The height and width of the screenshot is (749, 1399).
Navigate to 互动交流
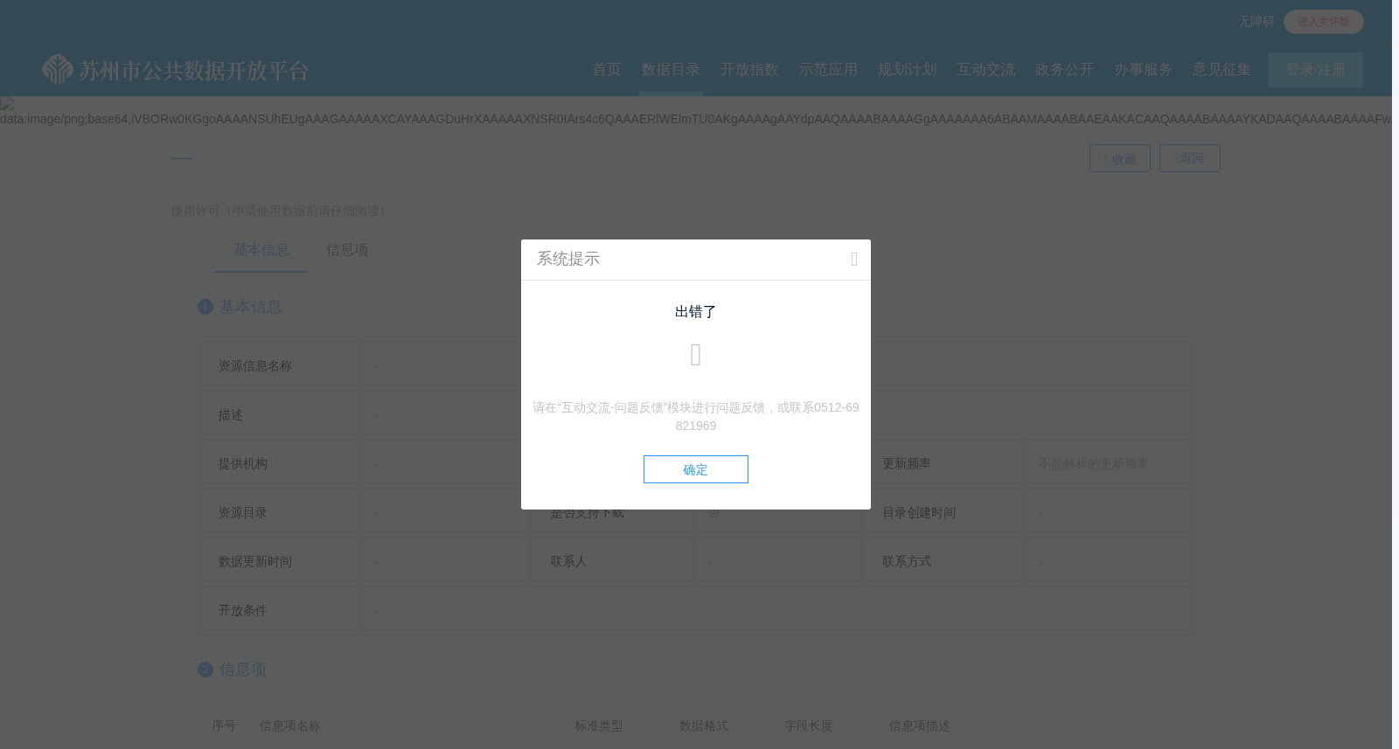(985, 70)
